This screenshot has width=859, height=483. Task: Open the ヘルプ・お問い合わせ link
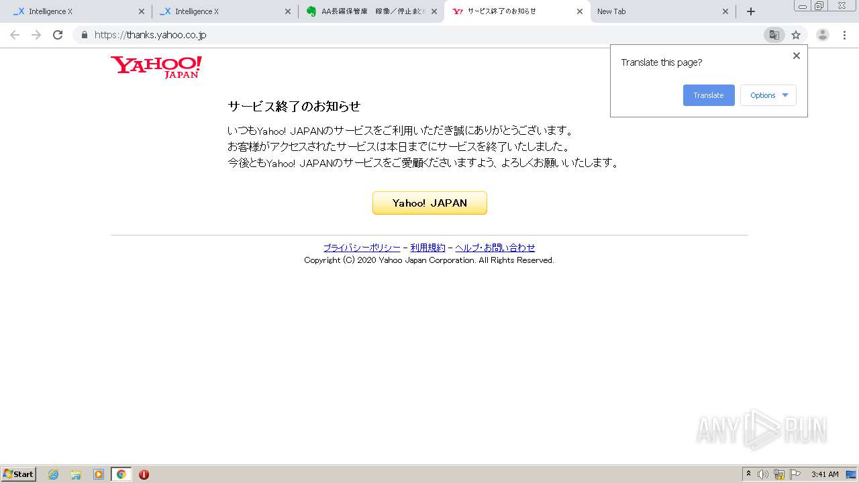point(495,248)
